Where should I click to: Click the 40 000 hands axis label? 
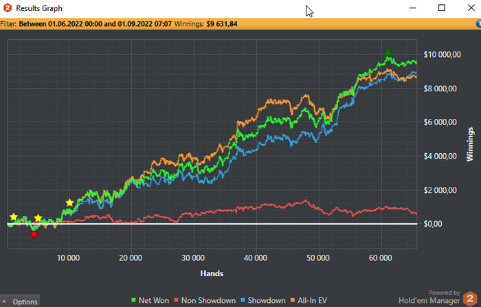[256, 258]
